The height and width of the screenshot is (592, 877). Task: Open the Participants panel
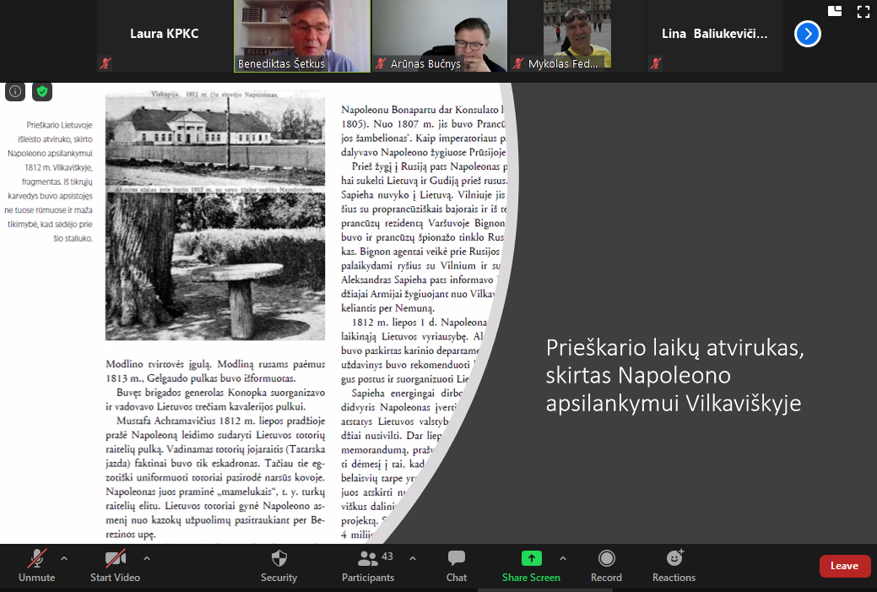(x=368, y=558)
